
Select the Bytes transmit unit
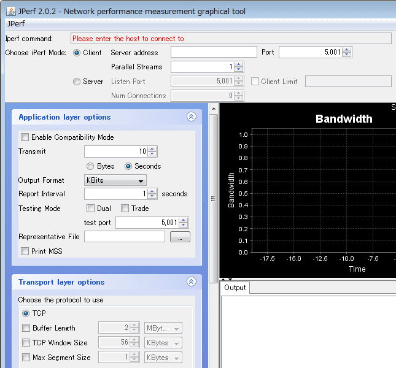point(90,166)
